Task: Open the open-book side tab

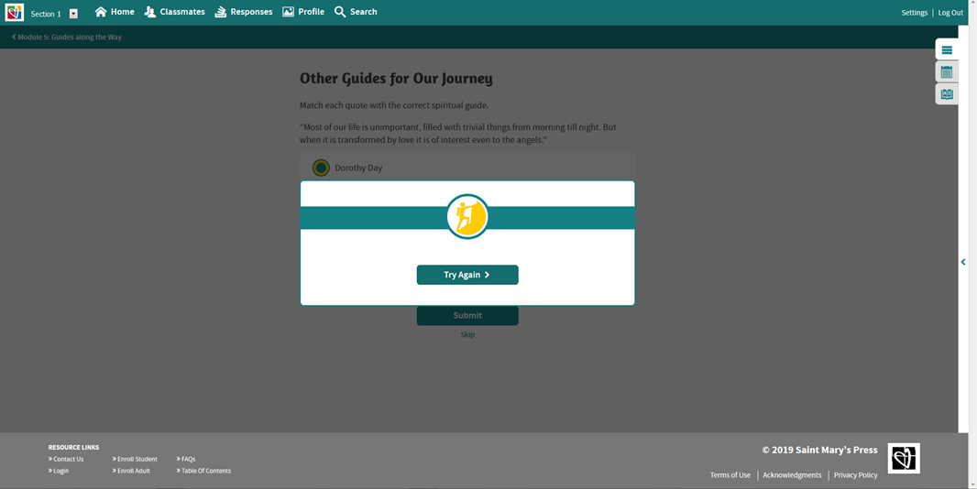Action: (x=947, y=94)
